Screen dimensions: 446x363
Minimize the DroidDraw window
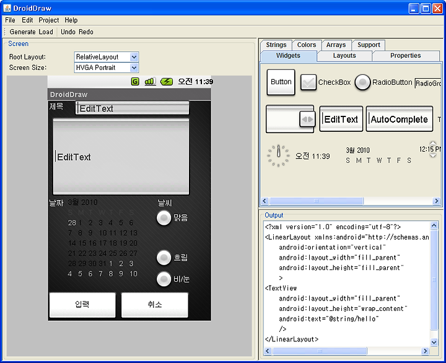(x=414, y=9)
